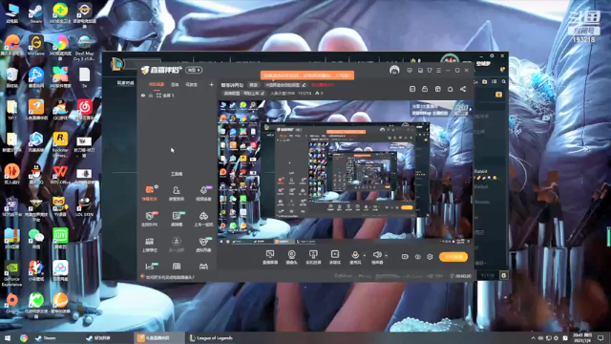This screenshot has width=611, height=344.
Task: Click the search icon in the League client
Action: [504, 82]
